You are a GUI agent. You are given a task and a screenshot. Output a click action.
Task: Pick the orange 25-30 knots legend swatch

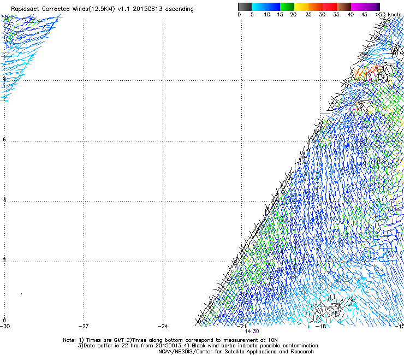point(316,7)
